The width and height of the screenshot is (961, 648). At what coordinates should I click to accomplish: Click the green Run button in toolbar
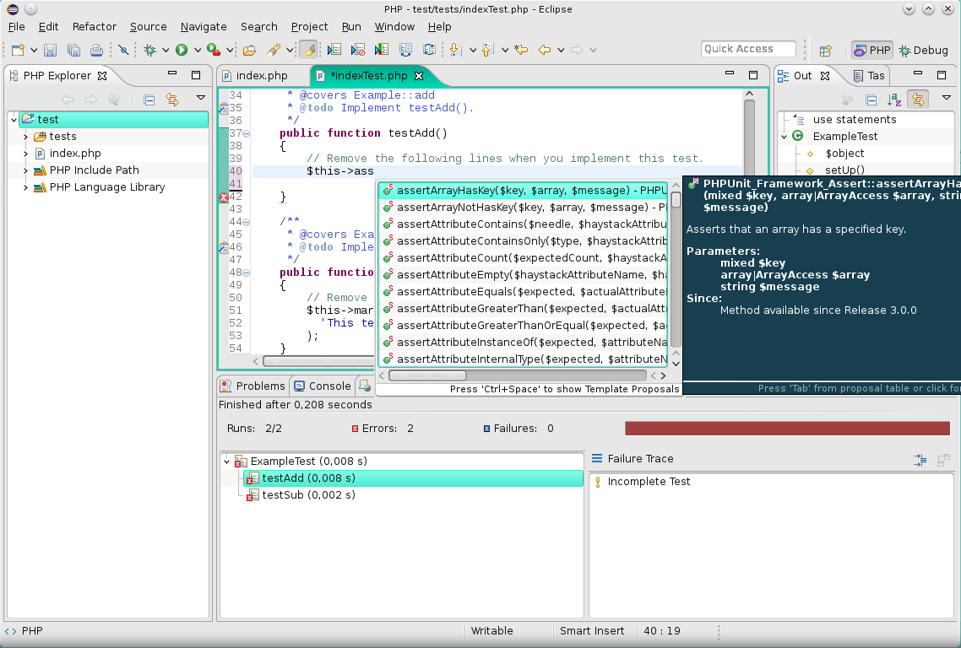[182, 50]
